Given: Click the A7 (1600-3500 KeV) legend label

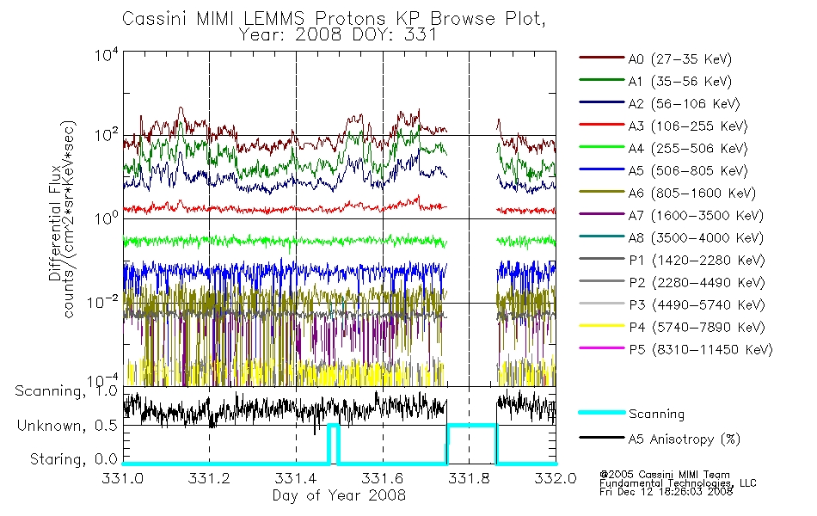Looking at the screenshot, I should (x=696, y=215).
